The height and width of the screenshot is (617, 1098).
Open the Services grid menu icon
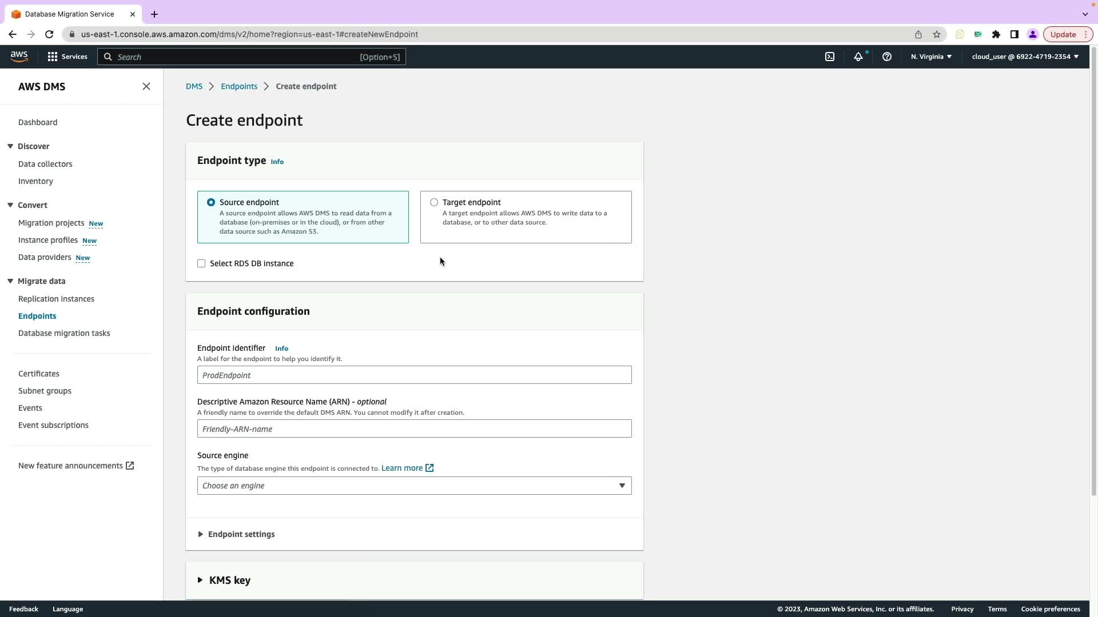tap(53, 57)
